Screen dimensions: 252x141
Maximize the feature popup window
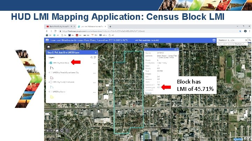[175, 49]
